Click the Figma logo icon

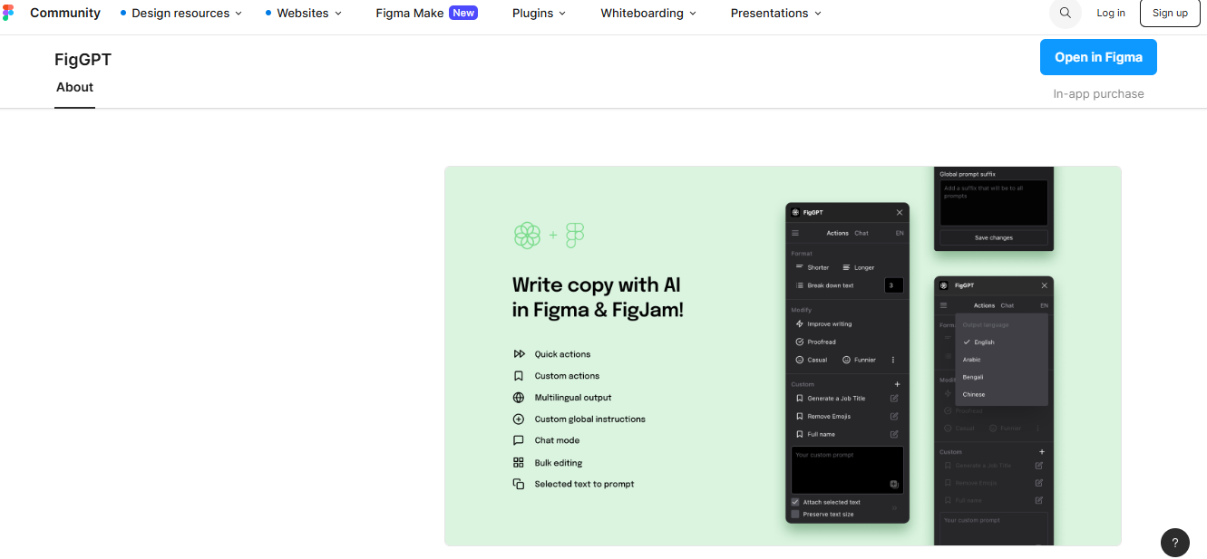(8, 13)
